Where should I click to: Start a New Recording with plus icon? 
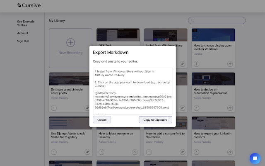[x=70, y=42]
